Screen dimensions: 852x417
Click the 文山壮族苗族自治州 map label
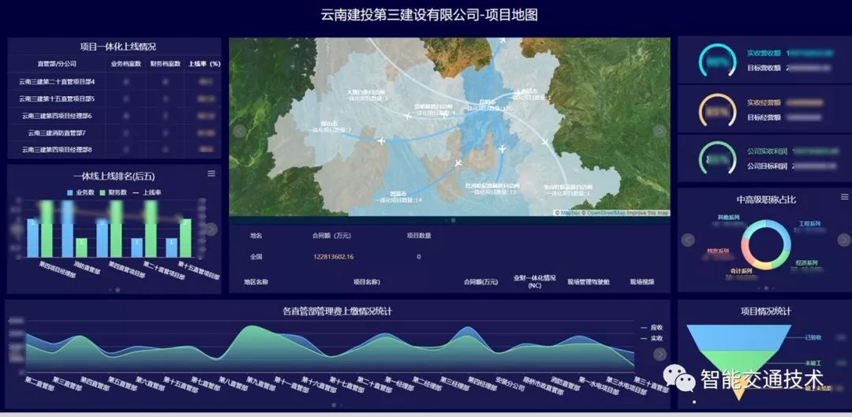pyautogui.click(x=566, y=187)
